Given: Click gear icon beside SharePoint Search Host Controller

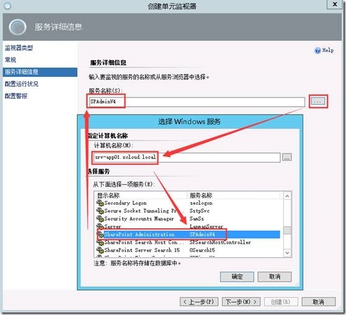Looking at the screenshot, I should (100, 242).
